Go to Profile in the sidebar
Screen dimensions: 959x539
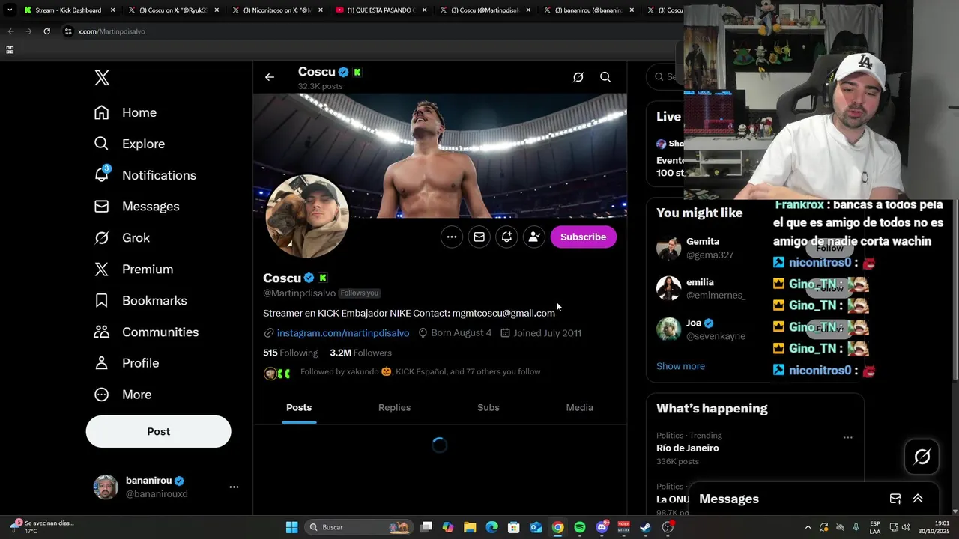(x=126, y=363)
